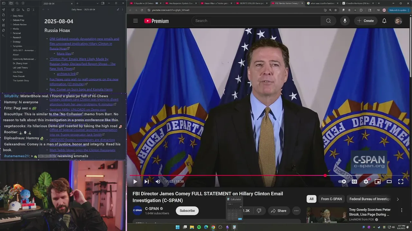Expand the Personal folder
This screenshot has height=231, width=412.
[x=17, y=33]
